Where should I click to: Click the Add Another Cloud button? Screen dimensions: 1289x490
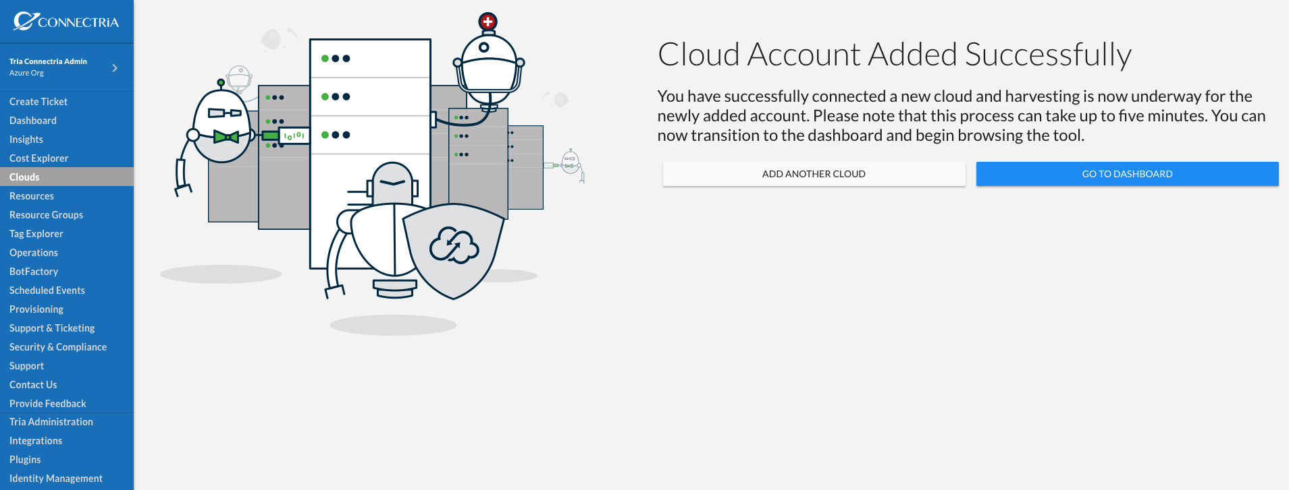[814, 174]
